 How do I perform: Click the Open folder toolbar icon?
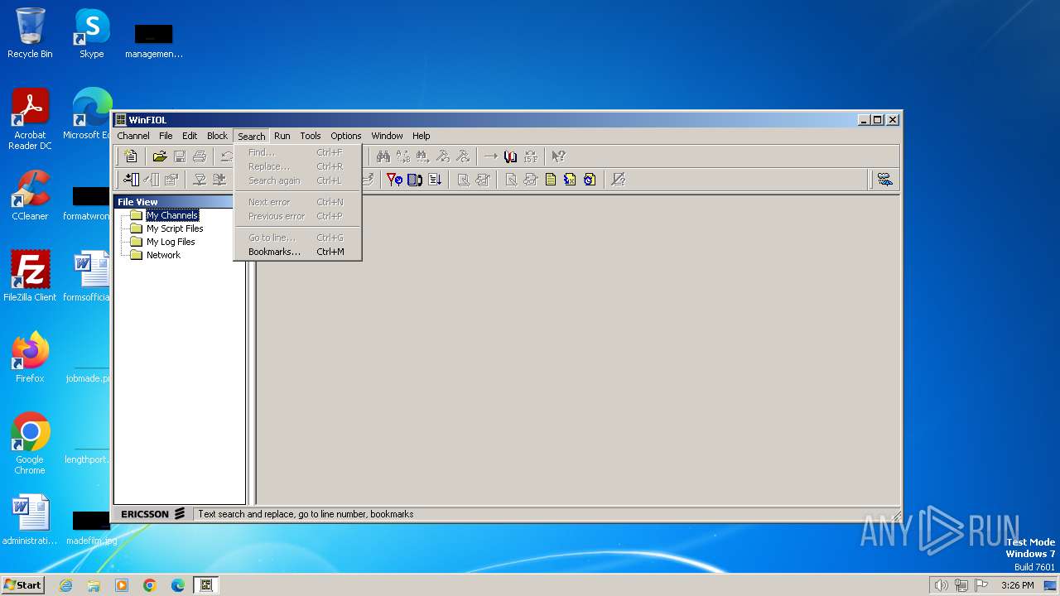[x=160, y=156]
